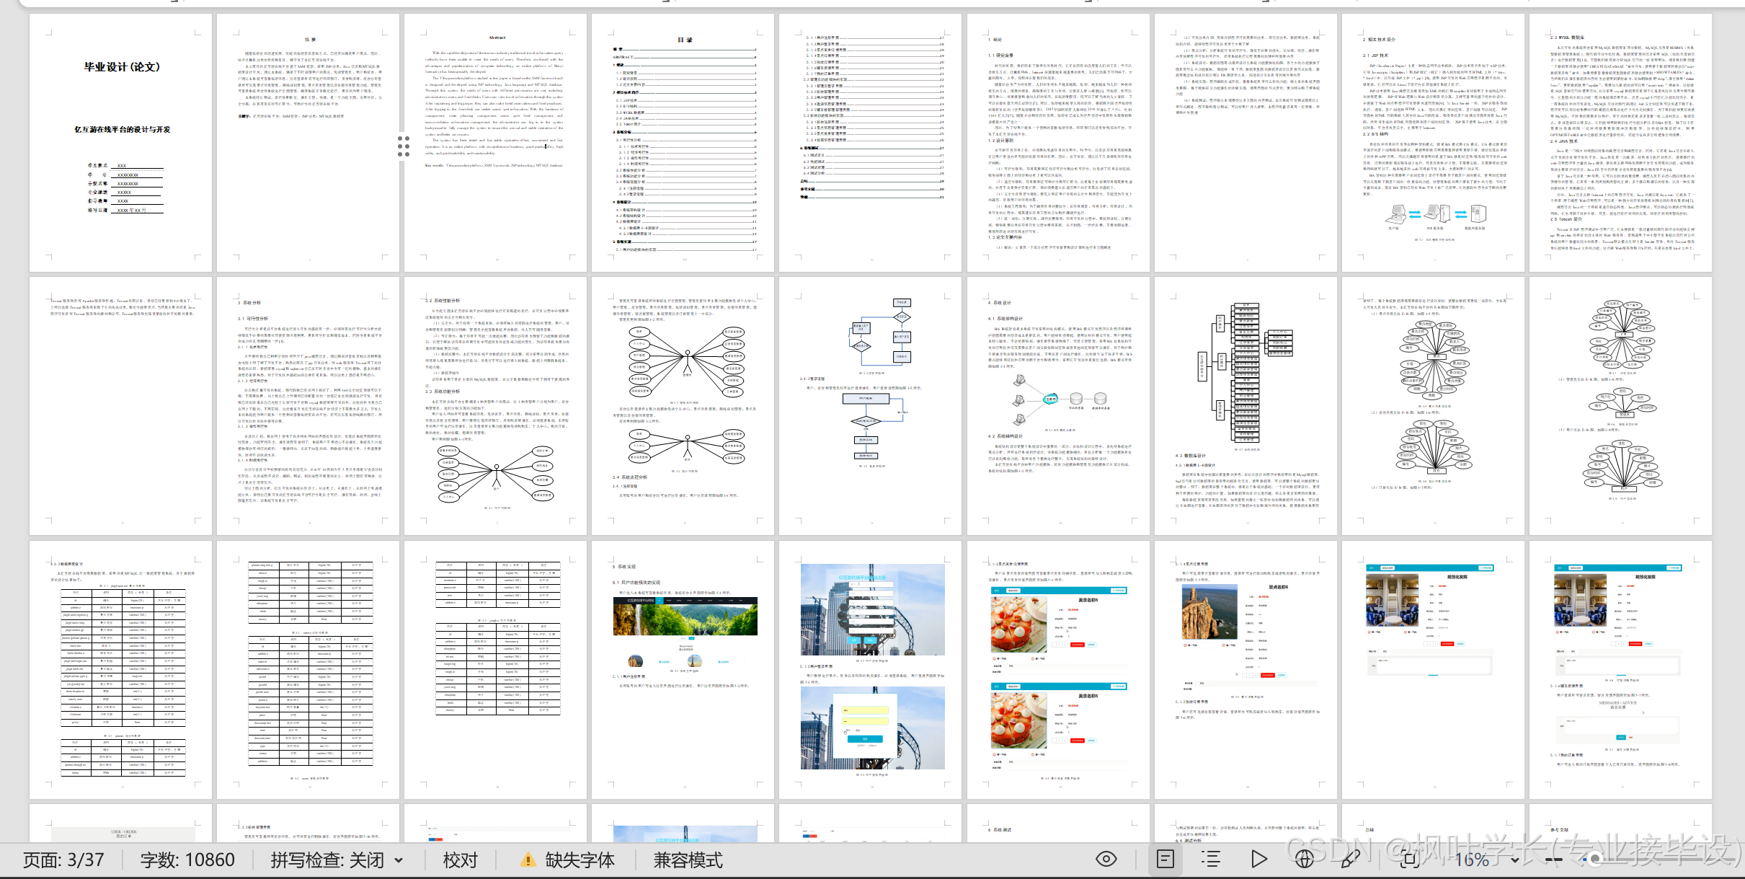The height and width of the screenshot is (879, 1745).
Task: Open reading mode play icon
Action: click(x=1258, y=859)
